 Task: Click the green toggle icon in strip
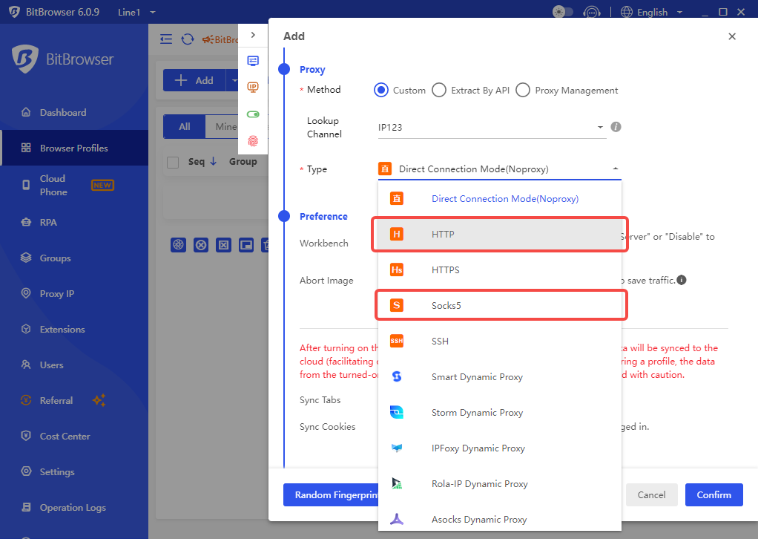pos(253,114)
